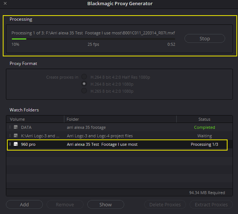Click the Status column header
This screenshot has width=238, height=214.
coord(204,119)
